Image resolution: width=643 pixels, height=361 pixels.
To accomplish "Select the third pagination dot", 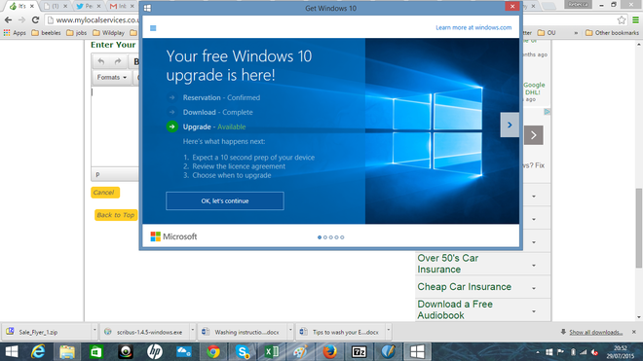I will [331, 237].
